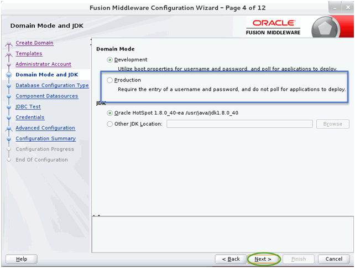Click the Development mode description text
This screenshot has height=268, width=355.
[227, 69]
